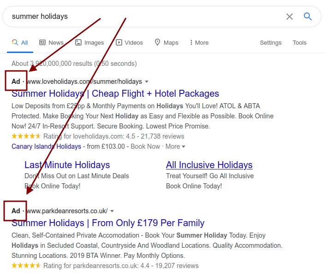Expand the loveholidays.com URL dropdown arrow
The height and width of the screenshot is (280, 326).
147,82
